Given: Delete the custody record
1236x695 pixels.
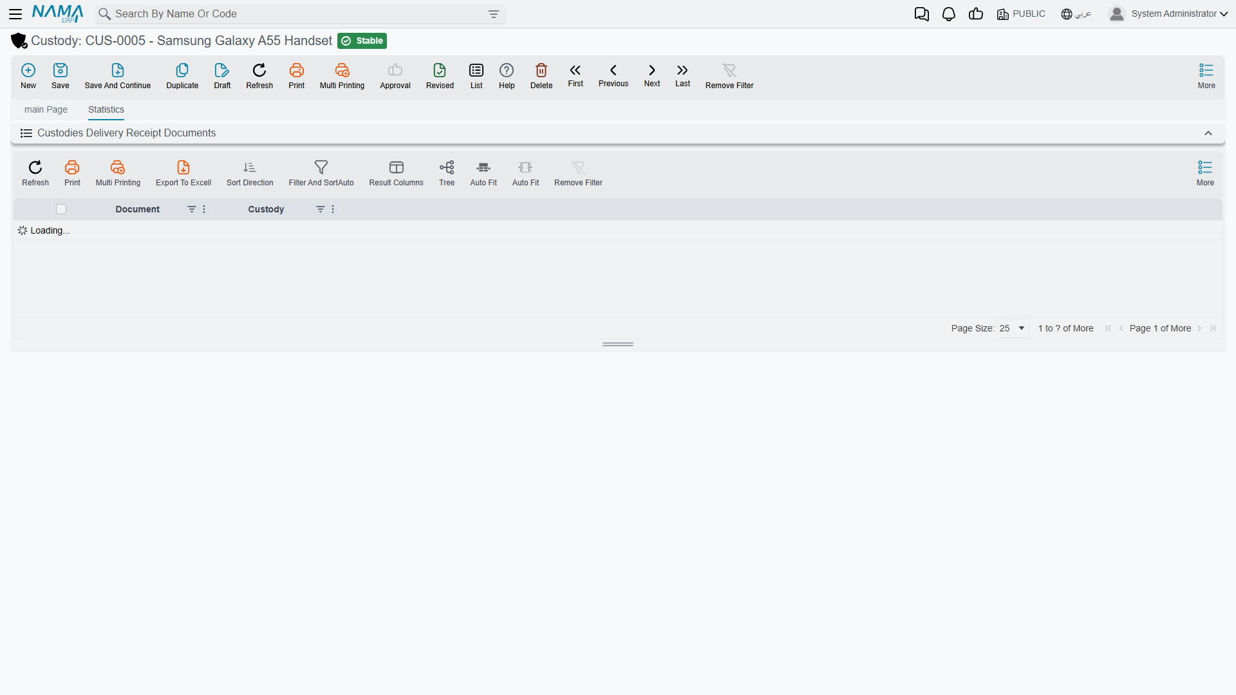Looking at the screenshot, I should [x=541, y=76].
